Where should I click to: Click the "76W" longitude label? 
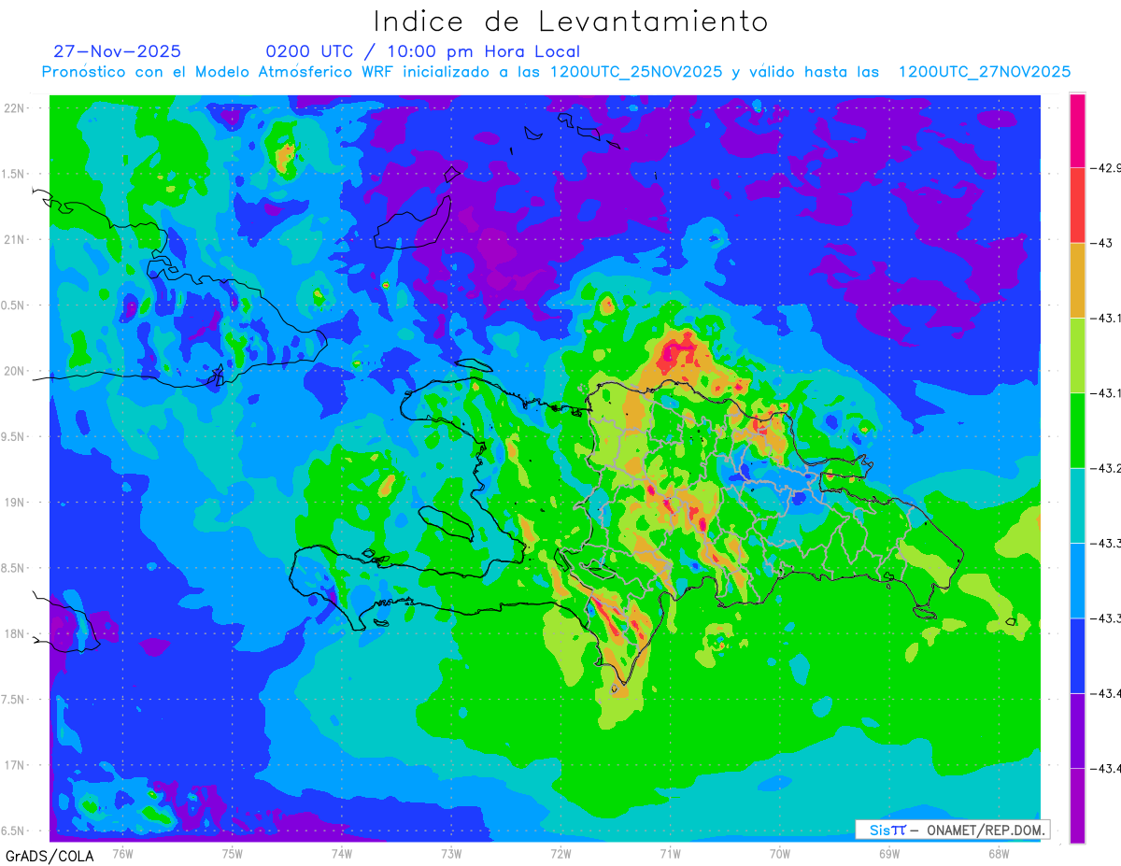[122, 853]
